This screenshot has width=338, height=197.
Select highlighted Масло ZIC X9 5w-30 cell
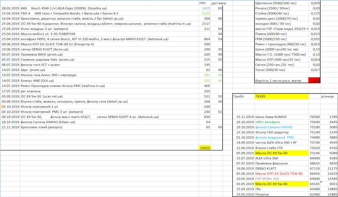tap(282, 153)
